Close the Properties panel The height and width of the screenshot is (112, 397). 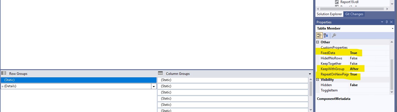391,22
